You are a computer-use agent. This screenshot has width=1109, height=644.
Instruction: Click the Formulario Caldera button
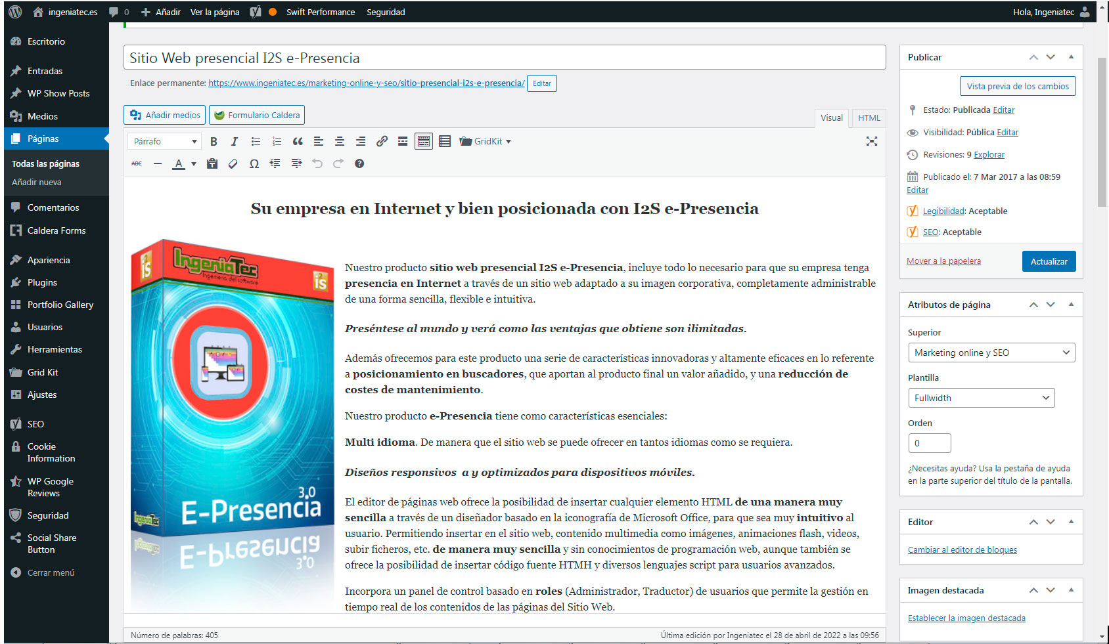[x=257, y=115]
